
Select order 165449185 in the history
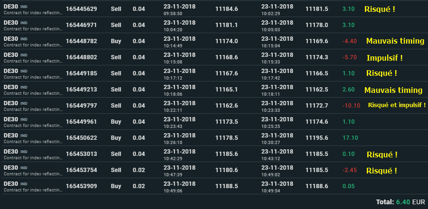tap(81, 73)
